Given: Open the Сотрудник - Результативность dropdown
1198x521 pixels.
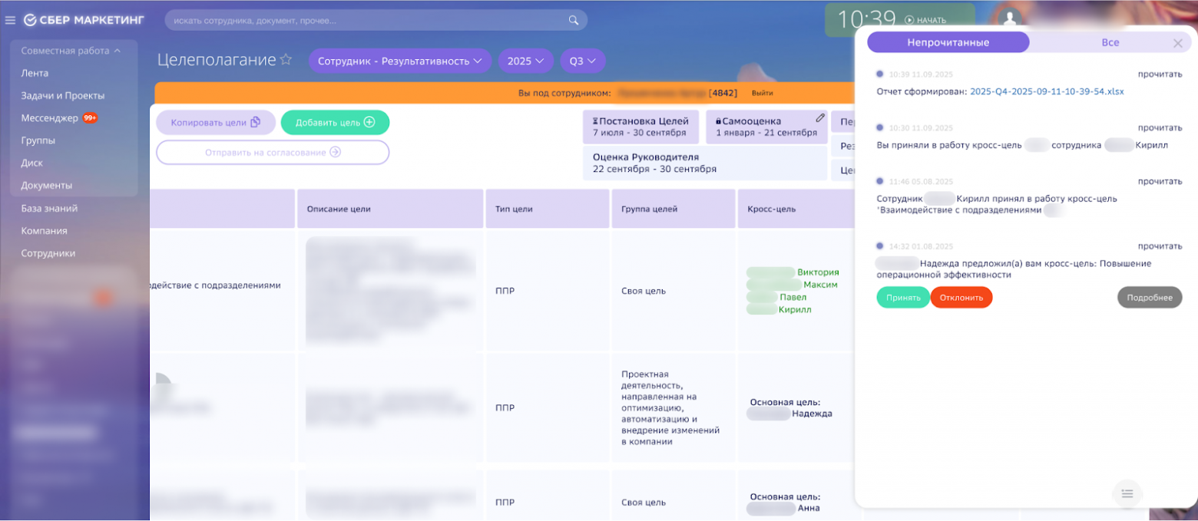Looking at the screenshot, I should click(x=399, y=61).
